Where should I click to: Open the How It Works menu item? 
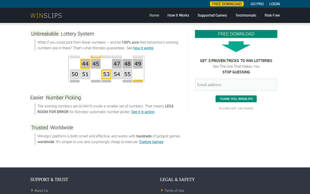[x=178, y=15]
